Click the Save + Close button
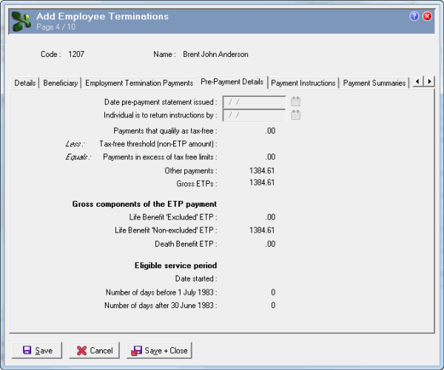 tap(159, 351)
